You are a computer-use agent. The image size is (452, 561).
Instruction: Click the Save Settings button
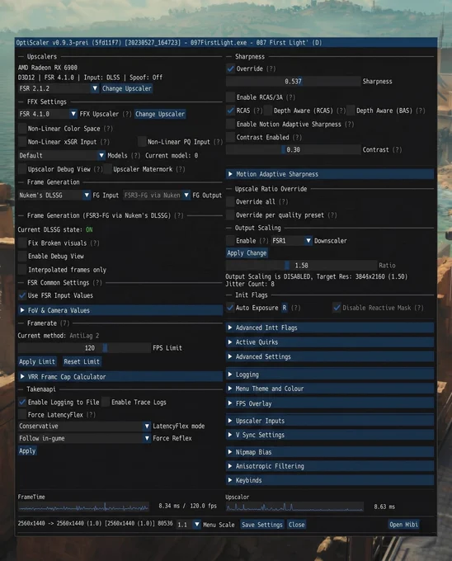(x=262, y=525)
